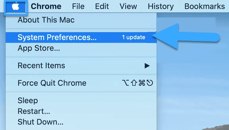The height and width of the screenshot is (130, 229).
Task: Choose Shut Down… menu item
Action: pyautogui.click(x=81, y=122)
